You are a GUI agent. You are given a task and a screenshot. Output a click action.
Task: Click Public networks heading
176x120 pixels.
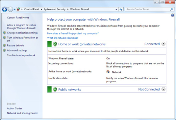point(70,90)
